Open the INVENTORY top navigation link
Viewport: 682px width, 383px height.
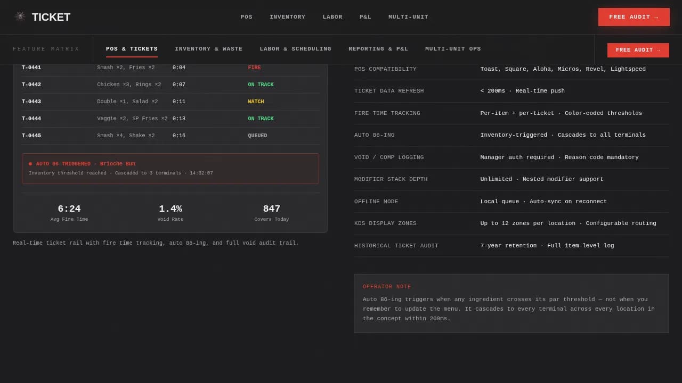point(288,17)
